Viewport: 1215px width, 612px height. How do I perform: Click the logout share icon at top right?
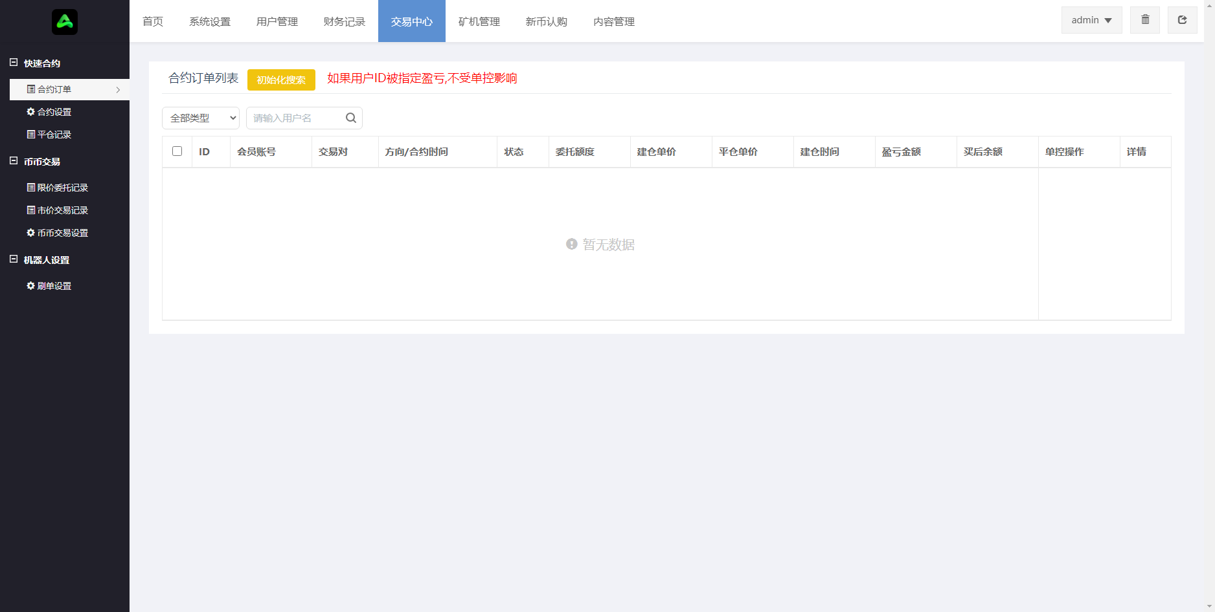1182,19
